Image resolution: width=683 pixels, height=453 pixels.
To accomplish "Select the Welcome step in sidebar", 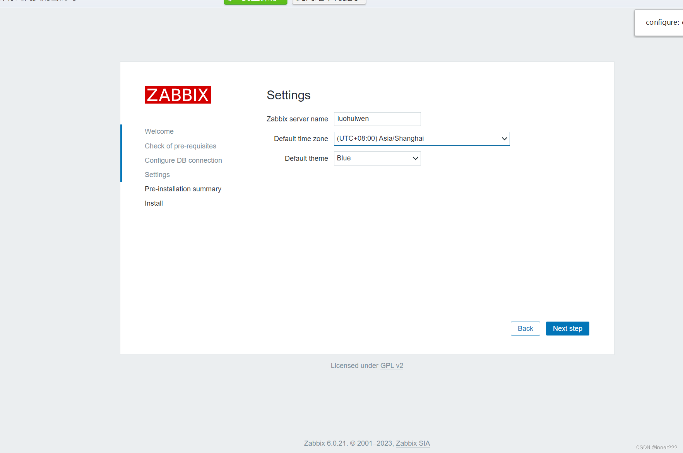I will [x=159, y=131].
